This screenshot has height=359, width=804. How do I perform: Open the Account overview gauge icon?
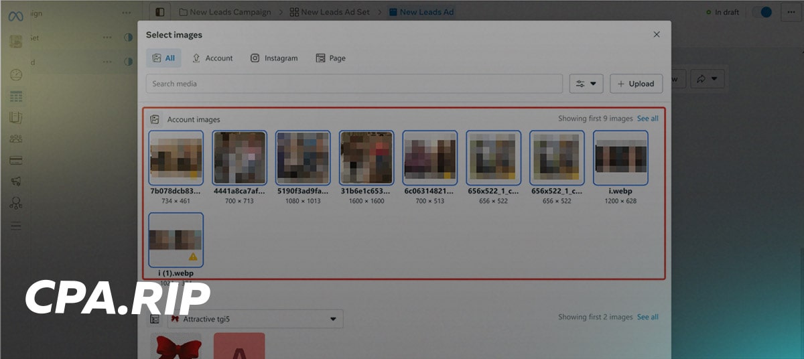point(16,75)
